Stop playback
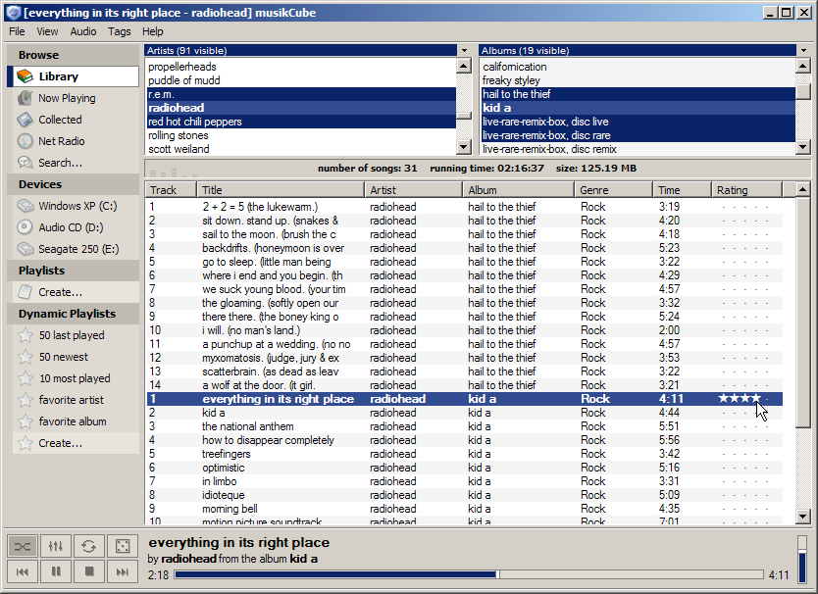The height and width of the screenshot is (594, 818). coord(89,572)
